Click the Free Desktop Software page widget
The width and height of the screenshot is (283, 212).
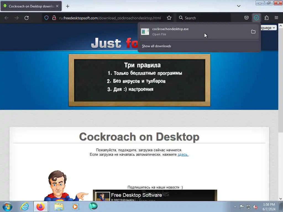pyautogui.click(x=155, y=195)
